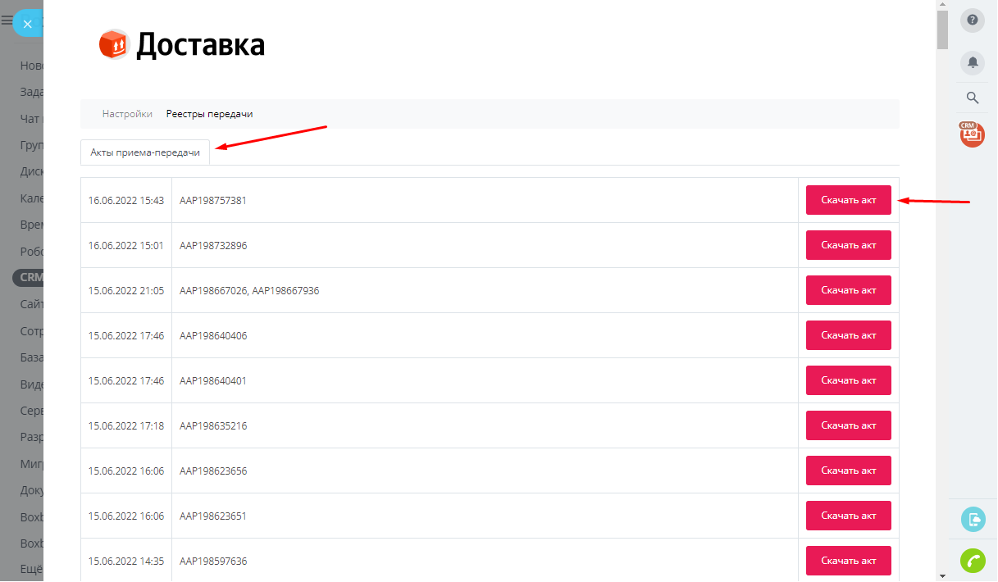Click the vertical scrollbar thumb
The image size is (998, 582).
(x=942, y=30)
